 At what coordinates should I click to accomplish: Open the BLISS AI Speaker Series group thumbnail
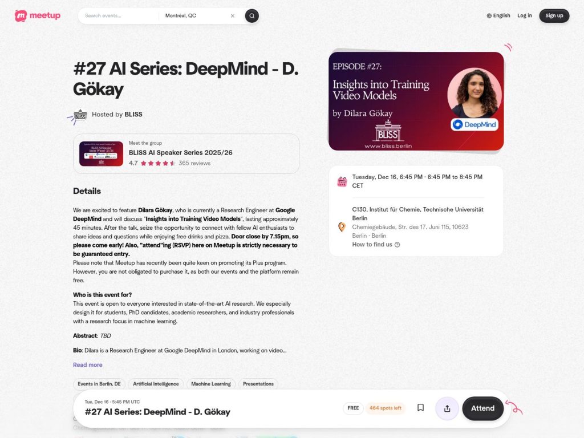pyautogui.click(x=101, y=153)
